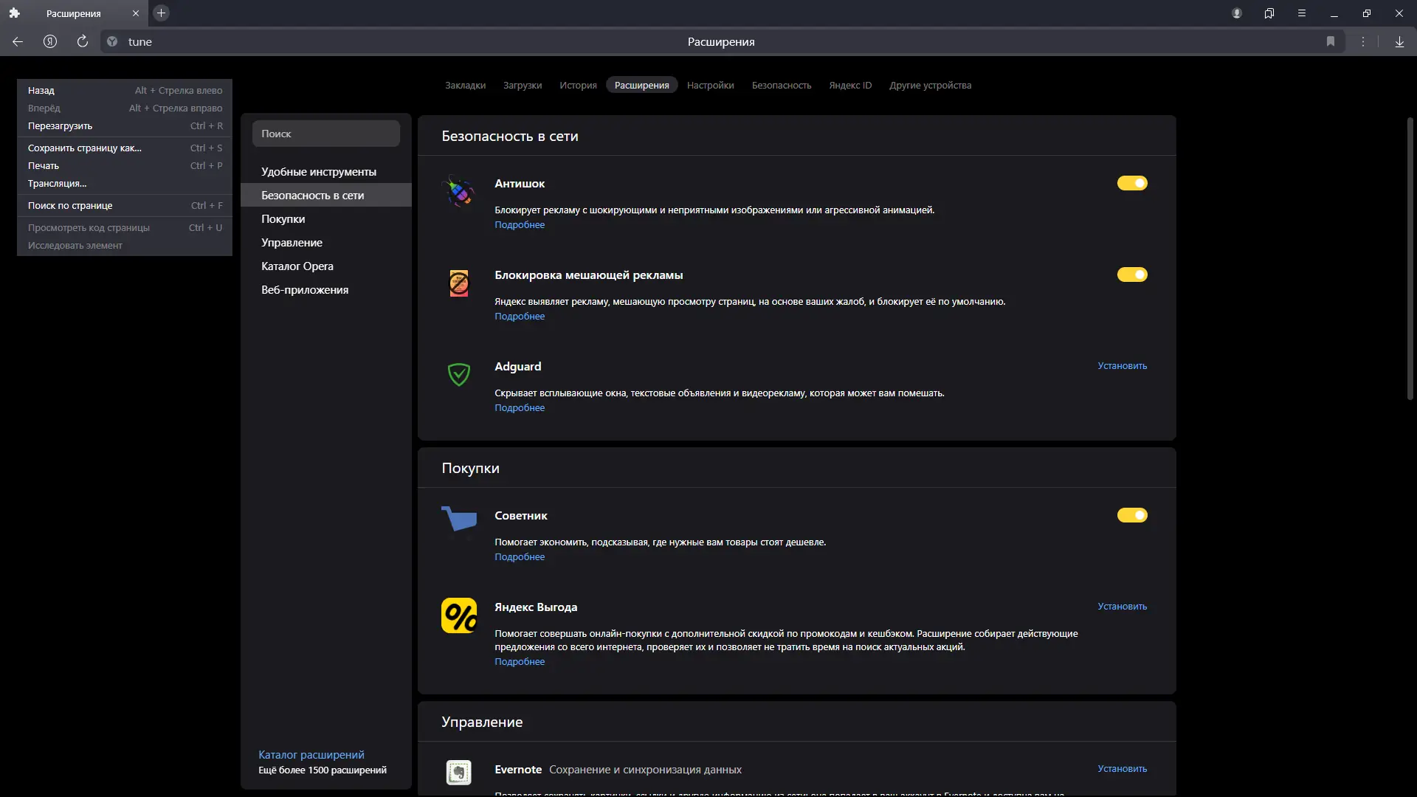The image size is (1417, 797).
Task: Open the address bar three-dots menu
Action: pos(1363,42)
